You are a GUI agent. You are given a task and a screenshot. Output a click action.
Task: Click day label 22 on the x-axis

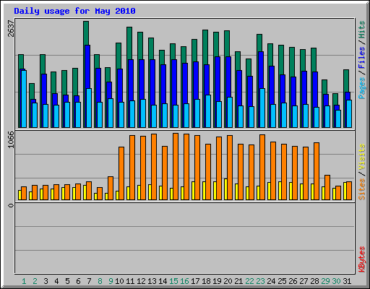click(x=249, y=281)
